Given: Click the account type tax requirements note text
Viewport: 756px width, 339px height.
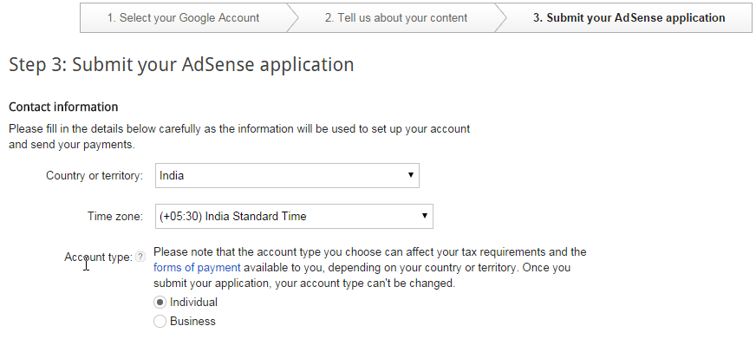Looking at the screenshot, I should [x=370, y=268].
